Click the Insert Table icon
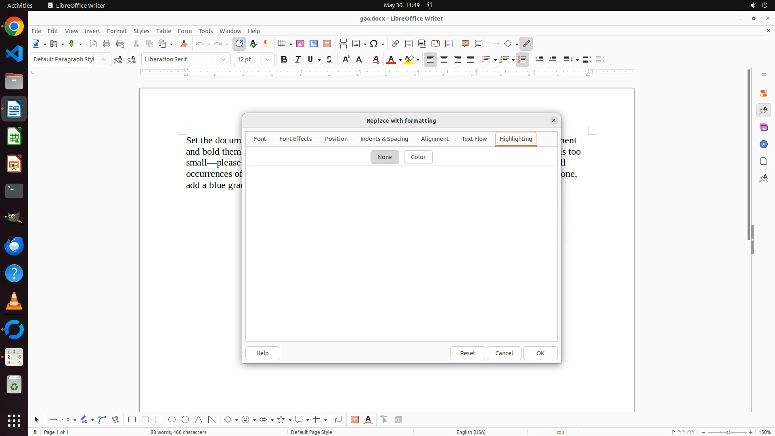 282,44
